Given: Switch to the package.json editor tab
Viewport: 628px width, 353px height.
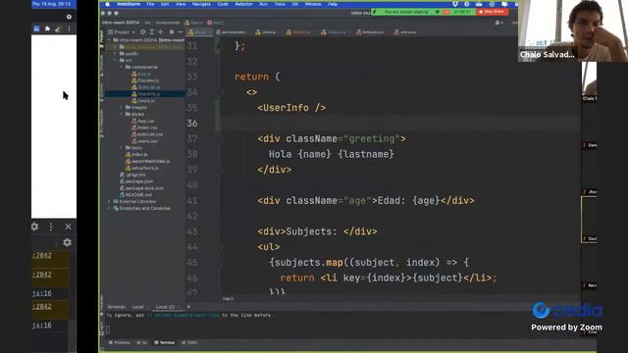Looking at the screenshot, I should [232, 32].
